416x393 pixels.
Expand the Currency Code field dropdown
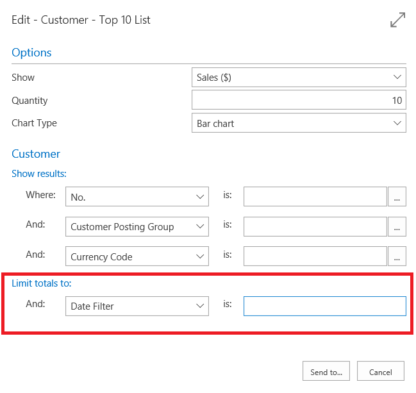[x=137, y=256]
